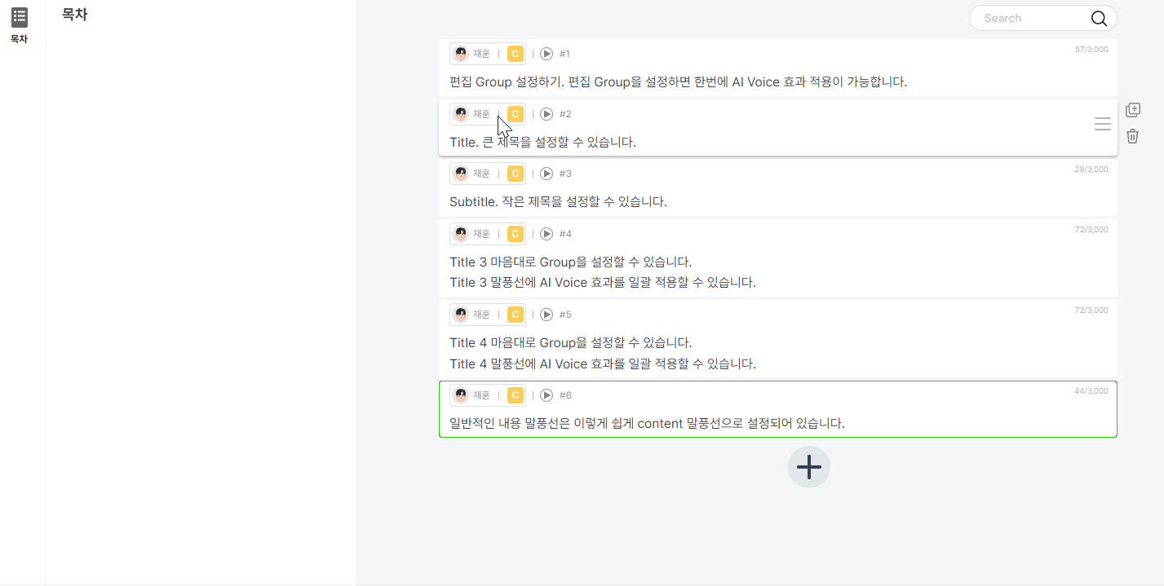Viewport: 1164px width, 586px height.
Task: Delete bubble #2 using trash icon
Action: (1132, 136)
